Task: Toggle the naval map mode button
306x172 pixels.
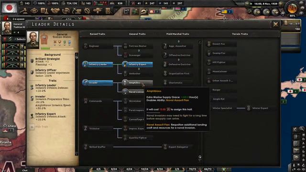Action: click(x=266, y=12)
